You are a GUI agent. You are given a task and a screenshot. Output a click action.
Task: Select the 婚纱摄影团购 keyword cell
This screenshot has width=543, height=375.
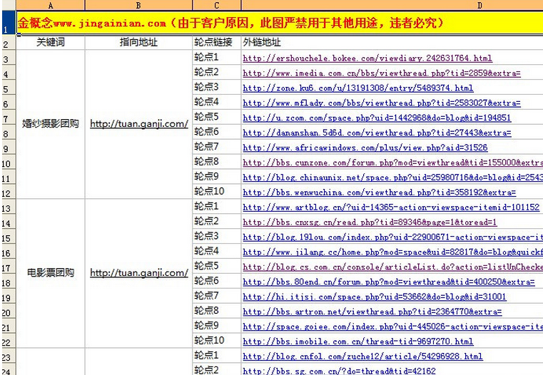point(51,124)
